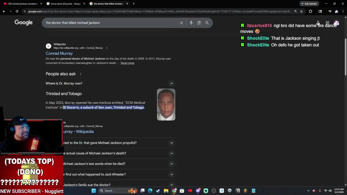Screen dimensions: 347x195
Task: Open the Chrome profile avatar in toolbar
Action: tap(336, 11)
